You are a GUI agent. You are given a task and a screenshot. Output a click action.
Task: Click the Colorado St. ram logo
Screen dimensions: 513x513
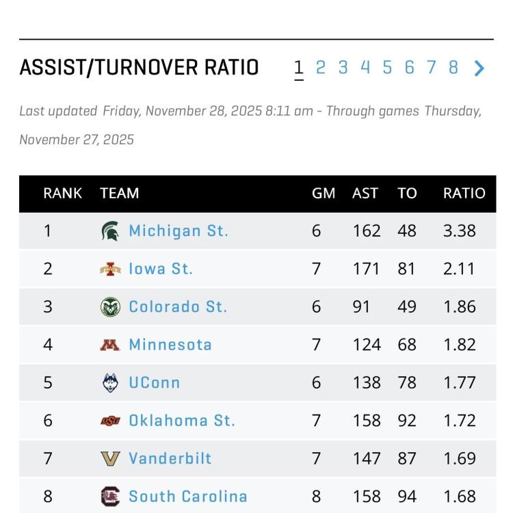point(109,307)
